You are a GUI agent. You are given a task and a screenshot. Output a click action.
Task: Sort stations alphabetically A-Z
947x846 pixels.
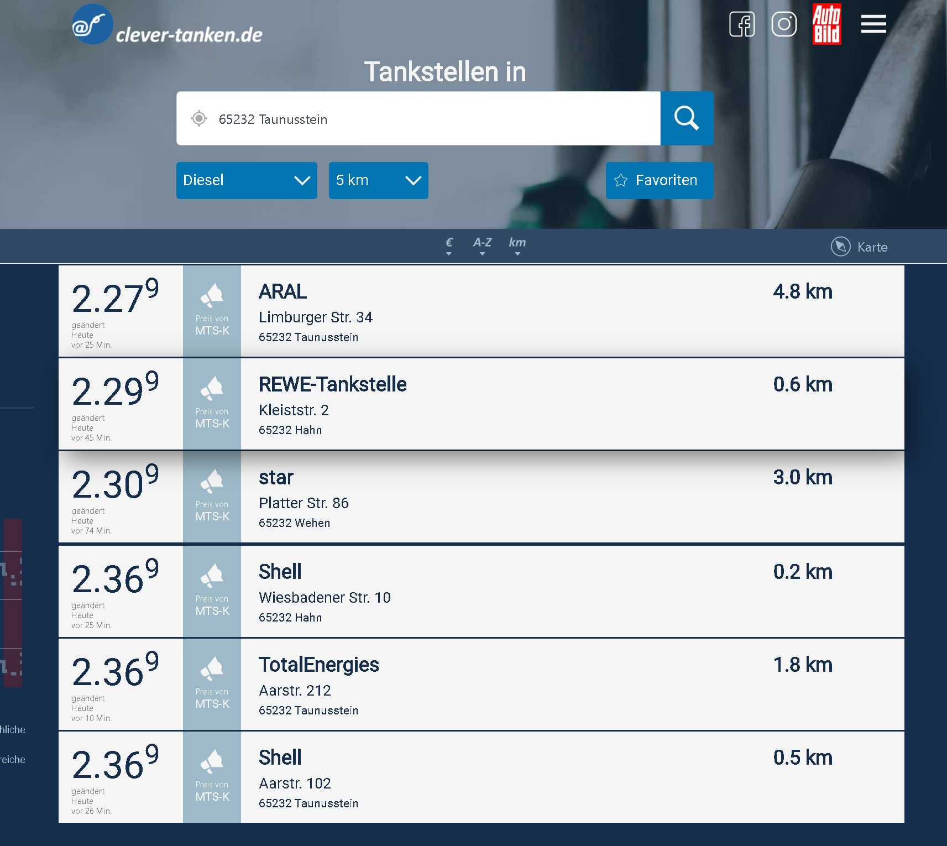pos(482,246)
